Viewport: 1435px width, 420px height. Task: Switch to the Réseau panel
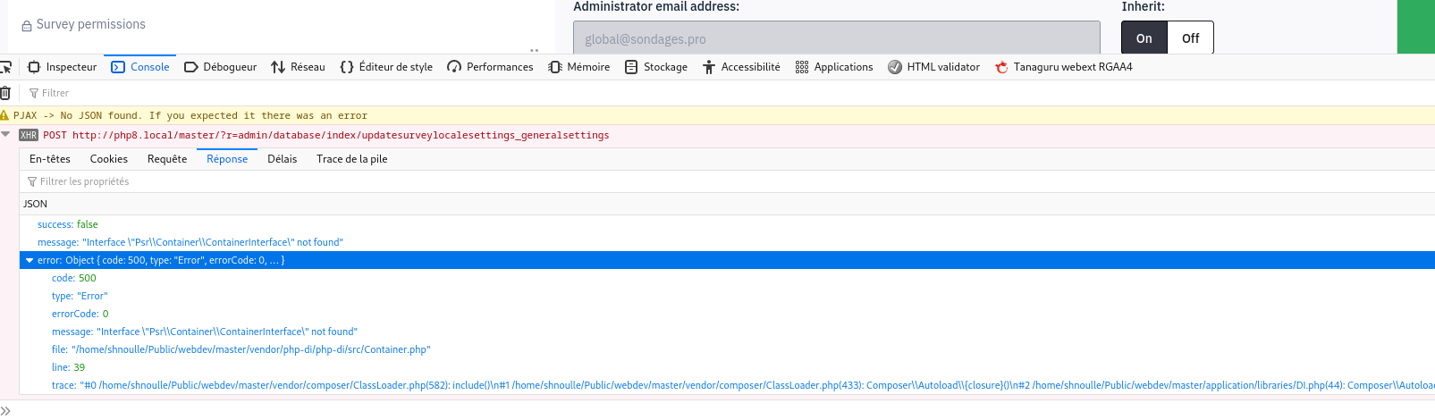pos(298,67)
